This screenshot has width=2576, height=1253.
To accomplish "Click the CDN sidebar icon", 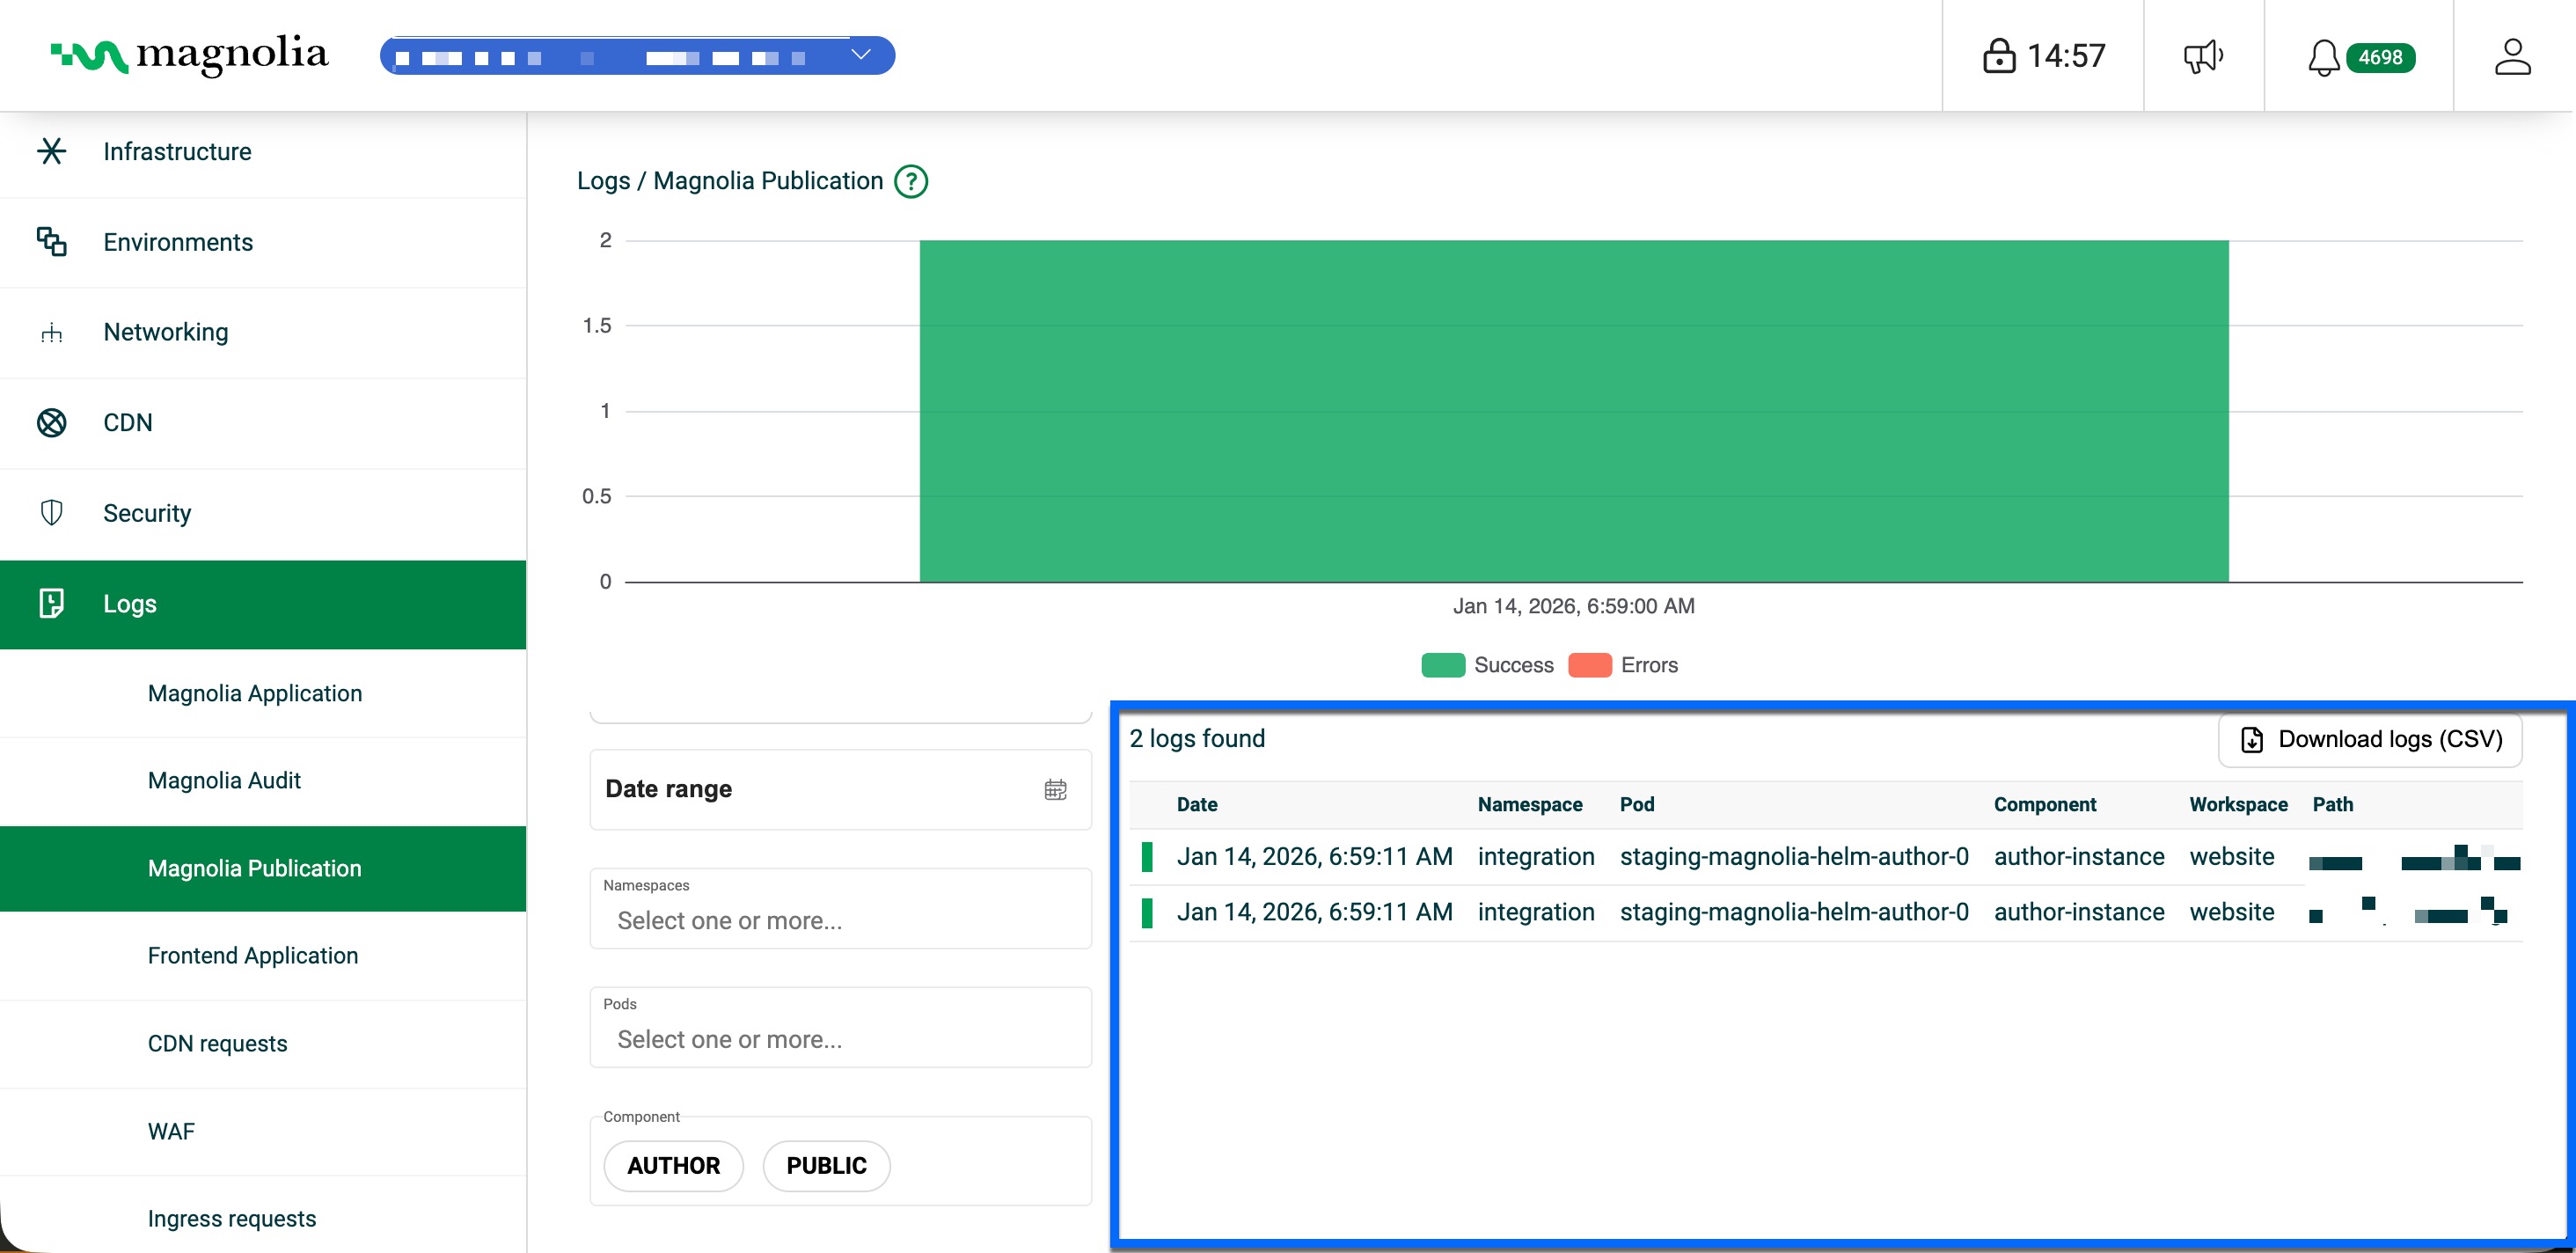I will point(53,422).
